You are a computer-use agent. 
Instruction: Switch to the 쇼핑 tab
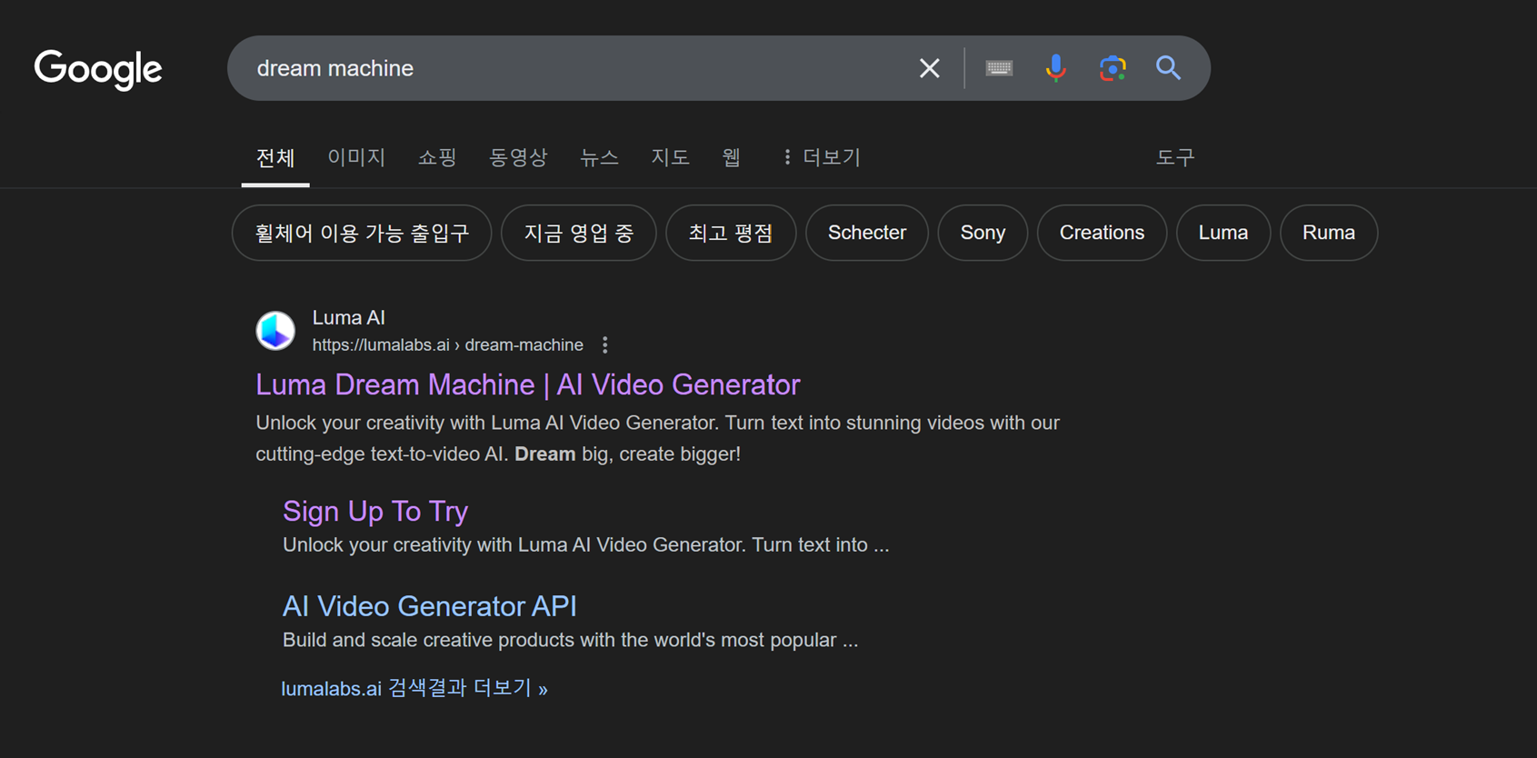pyautogui.click(x=437, y=157)
